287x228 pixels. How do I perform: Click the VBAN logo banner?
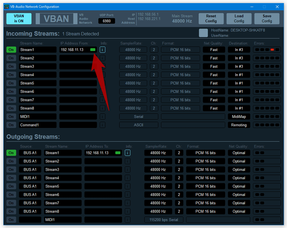click(x=56, y=19)
